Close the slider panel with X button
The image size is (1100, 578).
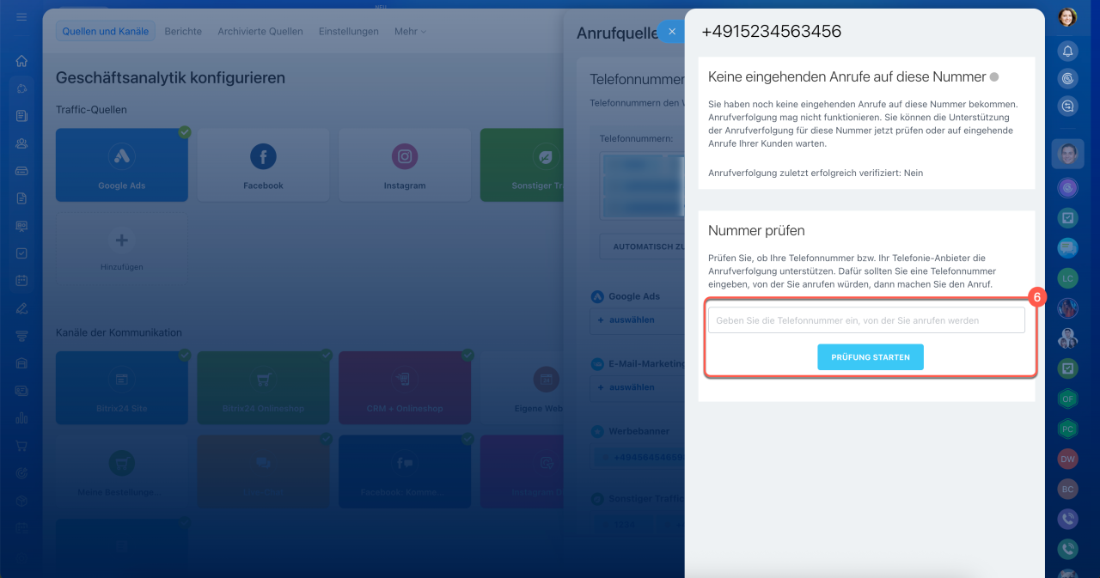click(x=672, y=31)
